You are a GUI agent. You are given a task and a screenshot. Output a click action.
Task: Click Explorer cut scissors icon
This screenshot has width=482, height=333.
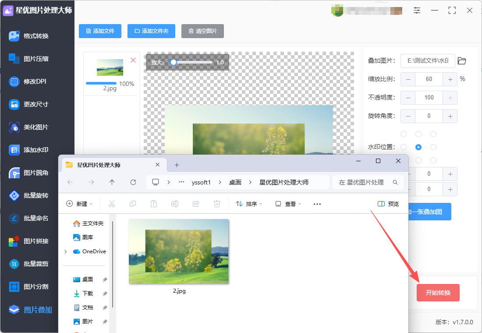tap(112, 204)
